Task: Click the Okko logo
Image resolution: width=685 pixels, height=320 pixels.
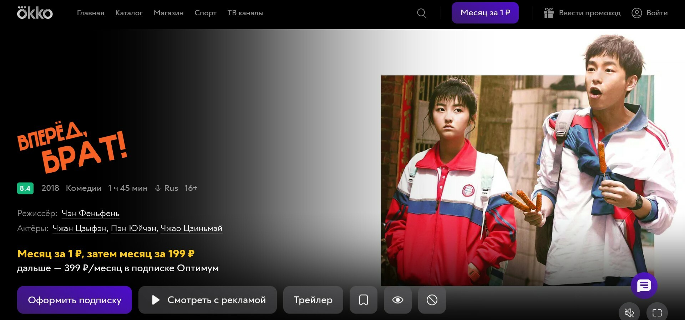Action: click(x=35, y=13)
